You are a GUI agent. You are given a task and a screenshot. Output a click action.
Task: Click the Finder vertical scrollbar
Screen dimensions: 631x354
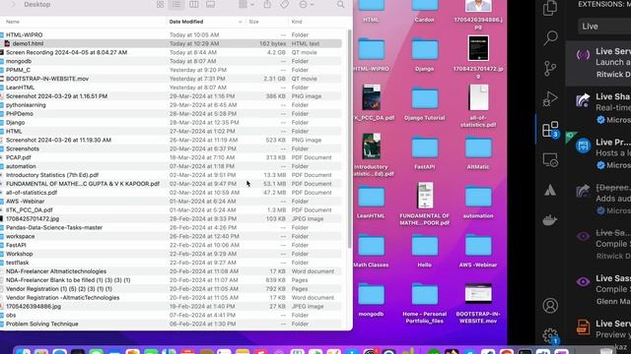coord(349,139)
